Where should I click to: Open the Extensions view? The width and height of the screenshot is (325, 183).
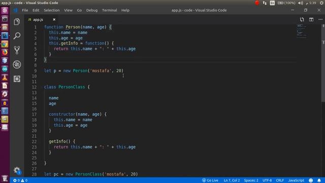pos(17,79)
